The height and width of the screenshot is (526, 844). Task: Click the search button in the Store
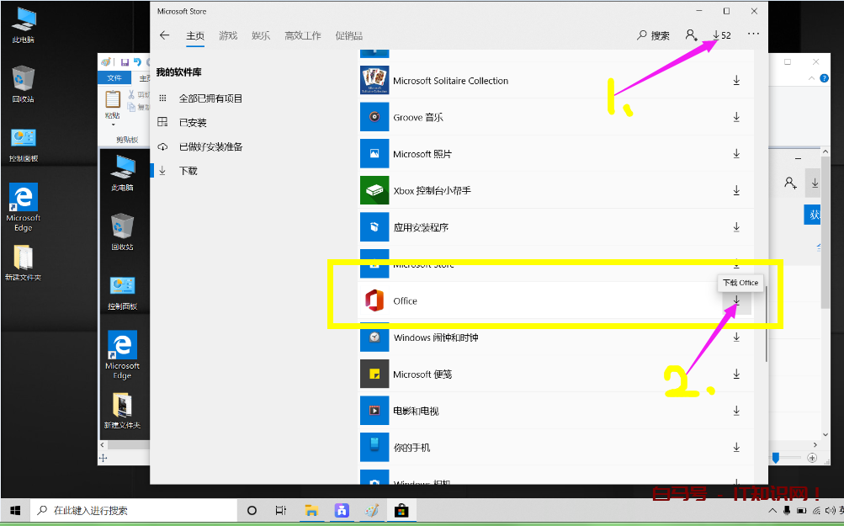tap(653, 35)
